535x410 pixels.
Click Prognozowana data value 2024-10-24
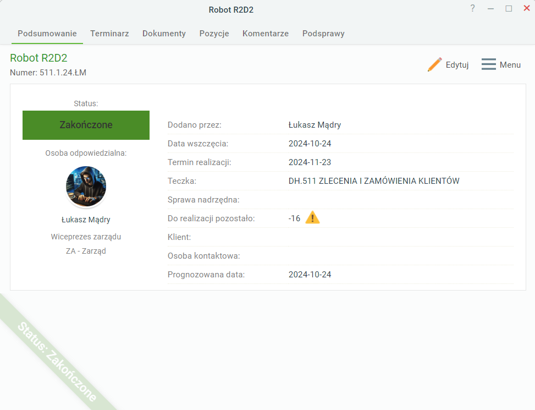click(310, 275)
